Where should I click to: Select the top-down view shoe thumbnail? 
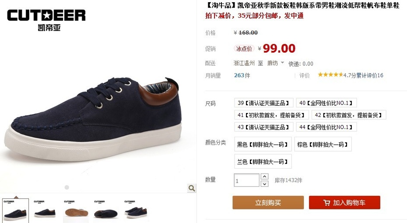tap(106, 211)
